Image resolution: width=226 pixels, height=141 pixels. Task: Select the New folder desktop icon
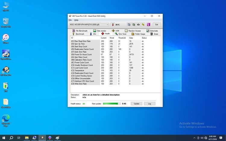pyautogui.click(x=6, y=103)
